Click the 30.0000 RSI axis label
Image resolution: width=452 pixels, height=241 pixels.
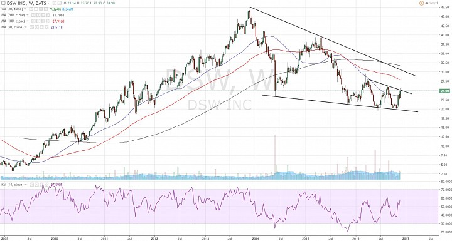point(446,224)
